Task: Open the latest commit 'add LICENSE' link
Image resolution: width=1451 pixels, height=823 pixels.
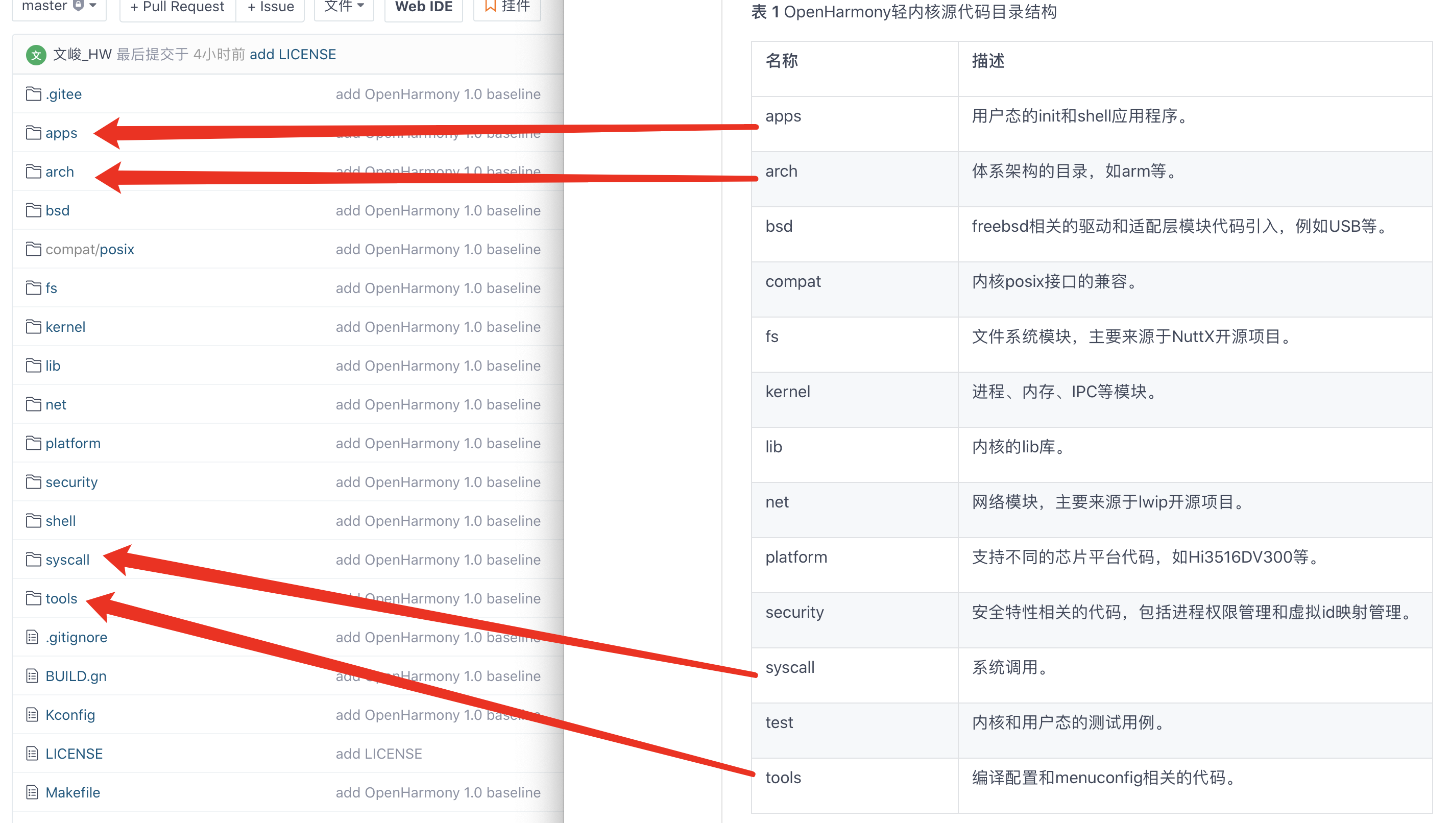Action: pos(293,54)
